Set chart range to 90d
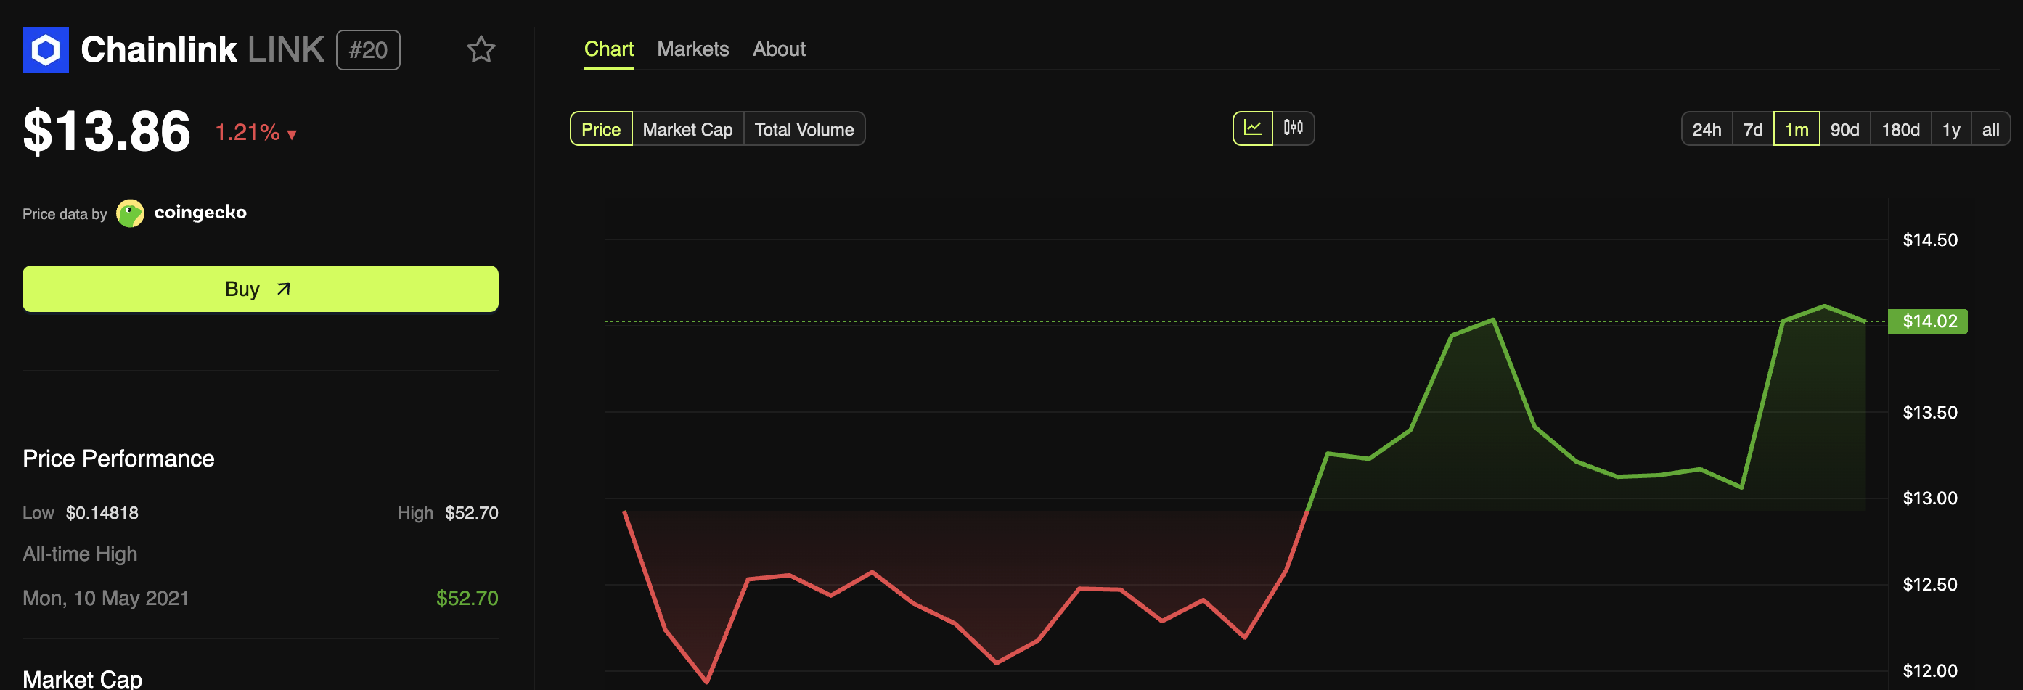The image size is (2023, 690). pyautogui.click(x=1844, y=130)
